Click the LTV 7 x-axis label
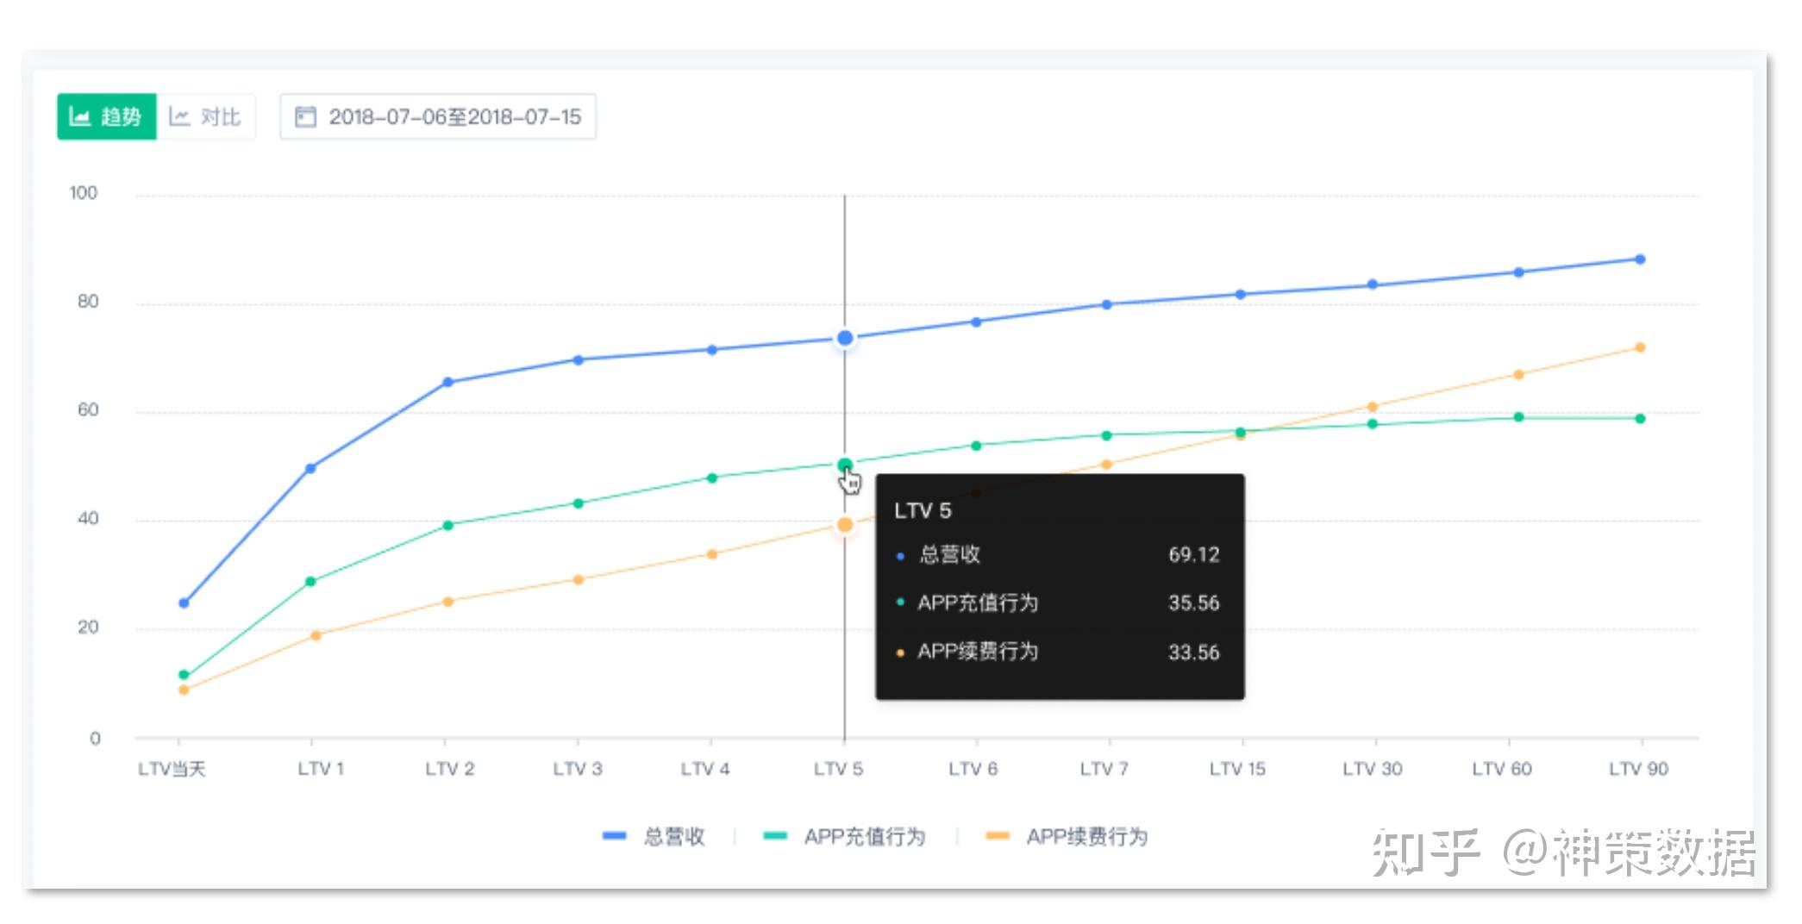 1104,769
